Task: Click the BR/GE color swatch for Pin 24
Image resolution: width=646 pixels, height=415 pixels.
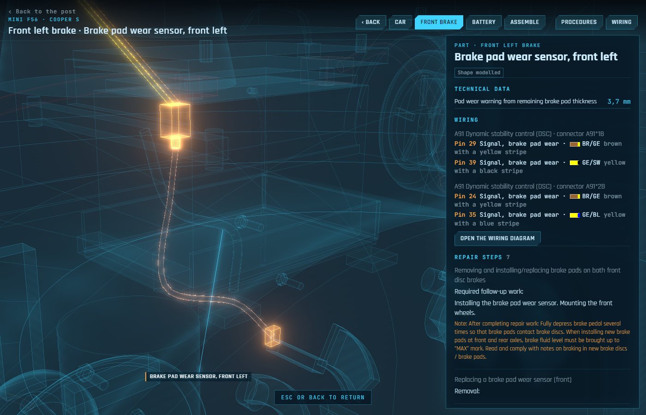Action: click(574, 196)
